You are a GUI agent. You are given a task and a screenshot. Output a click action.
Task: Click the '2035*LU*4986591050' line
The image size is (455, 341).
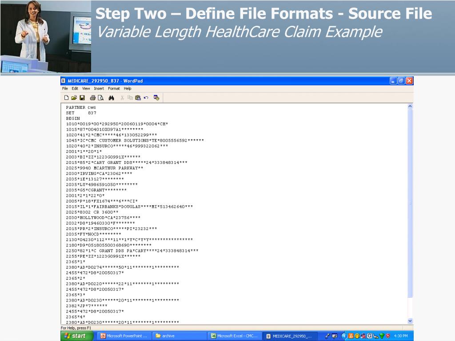coord(102,184)
